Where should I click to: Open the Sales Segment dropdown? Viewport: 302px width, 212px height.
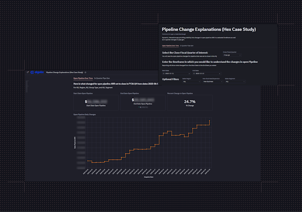point(235,82)
